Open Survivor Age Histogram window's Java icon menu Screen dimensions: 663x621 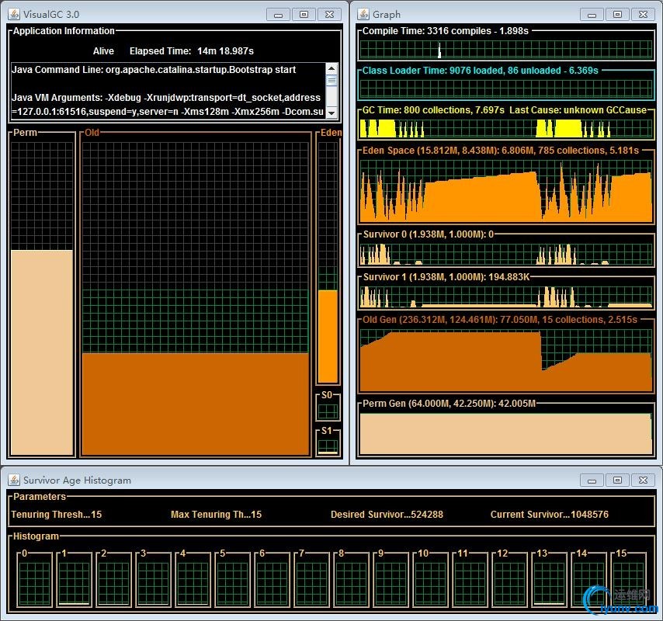click(13, 480)
